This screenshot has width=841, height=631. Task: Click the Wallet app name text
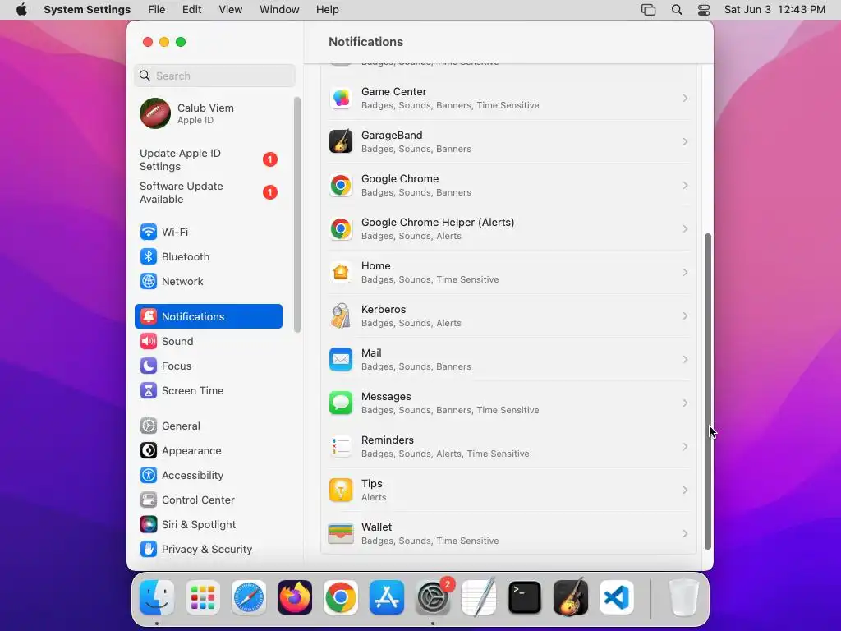pyautogui.click(x=376, y=527)
